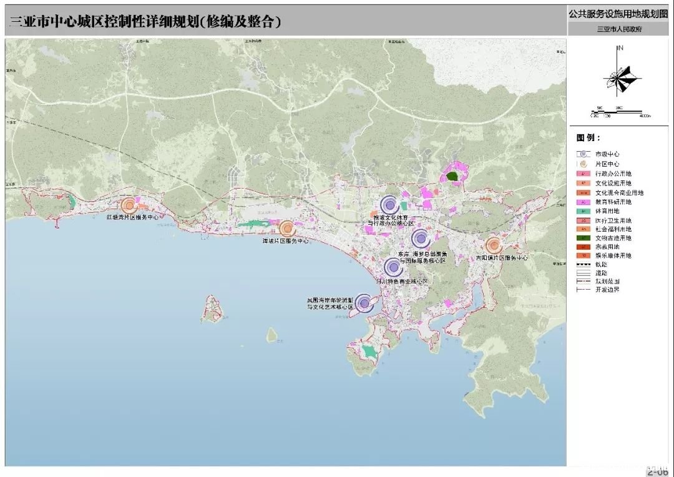Select the 抱坡文化体育与行政办公核心区 purple marker
Viewport: 674px width, 477px height.
coord(389,205)
